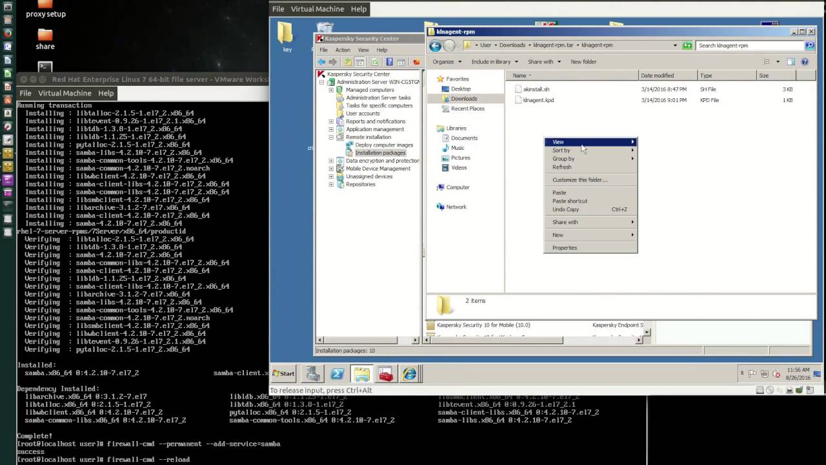Viewport: 826px width, 465px height.
Task: Open Recent Places in Explorer navigation pane
Action: 467,108
